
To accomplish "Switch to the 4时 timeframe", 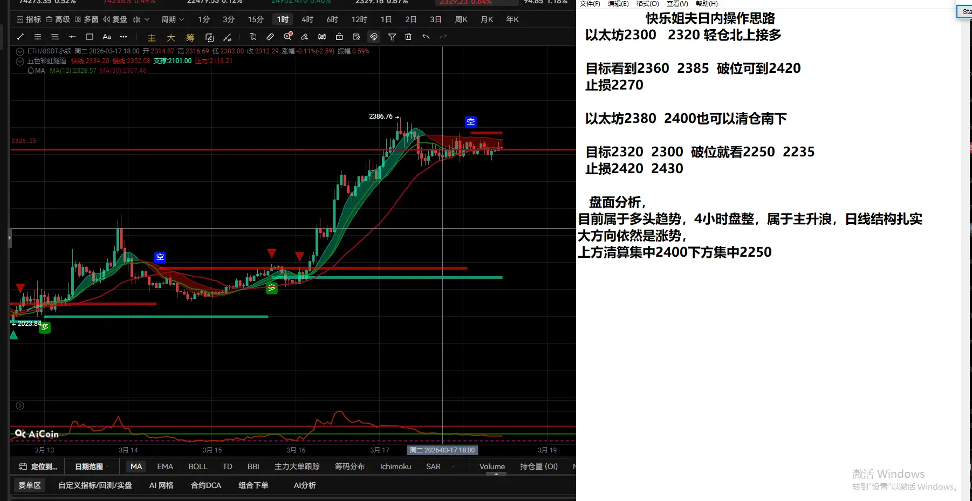I will pos(307,19).
